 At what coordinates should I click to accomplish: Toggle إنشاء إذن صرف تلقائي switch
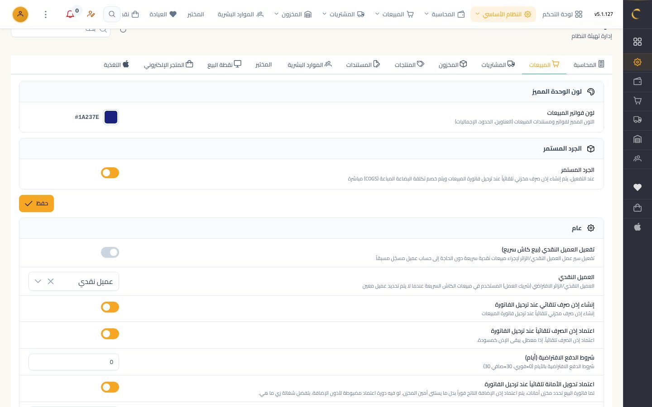(x=110, y=307)
